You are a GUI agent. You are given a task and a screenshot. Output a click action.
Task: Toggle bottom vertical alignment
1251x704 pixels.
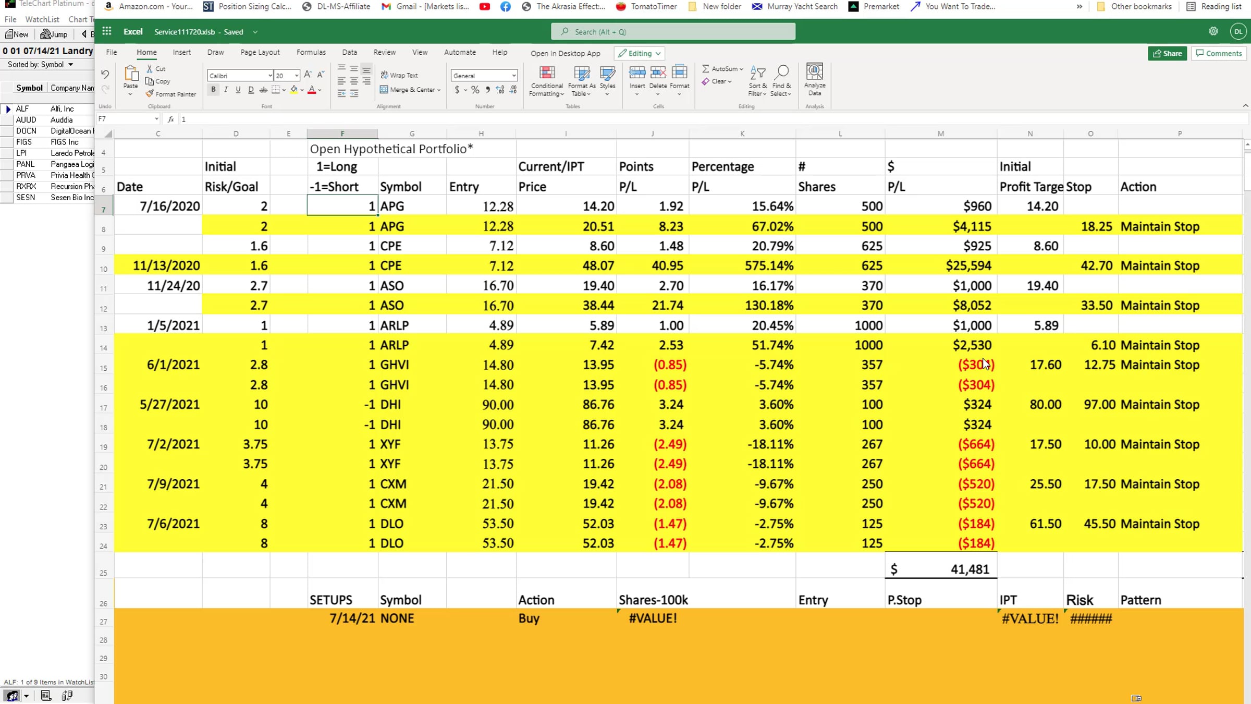pyautogui.click(x=366, y=68)
